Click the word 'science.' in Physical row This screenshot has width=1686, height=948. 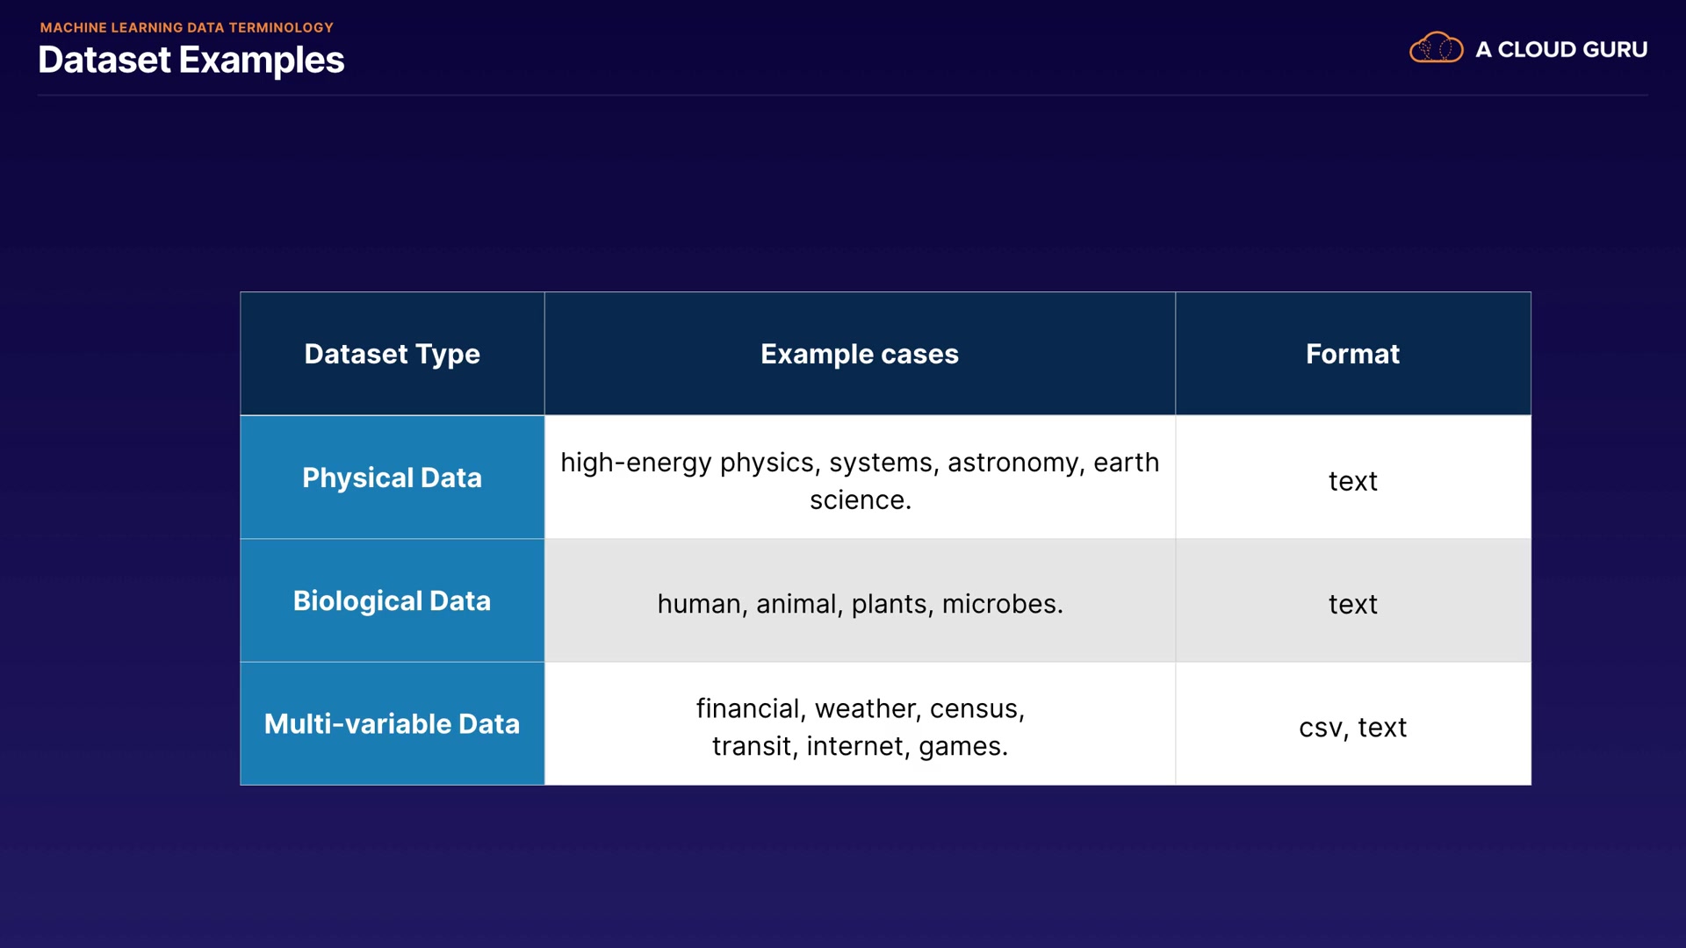pos(860,500)
